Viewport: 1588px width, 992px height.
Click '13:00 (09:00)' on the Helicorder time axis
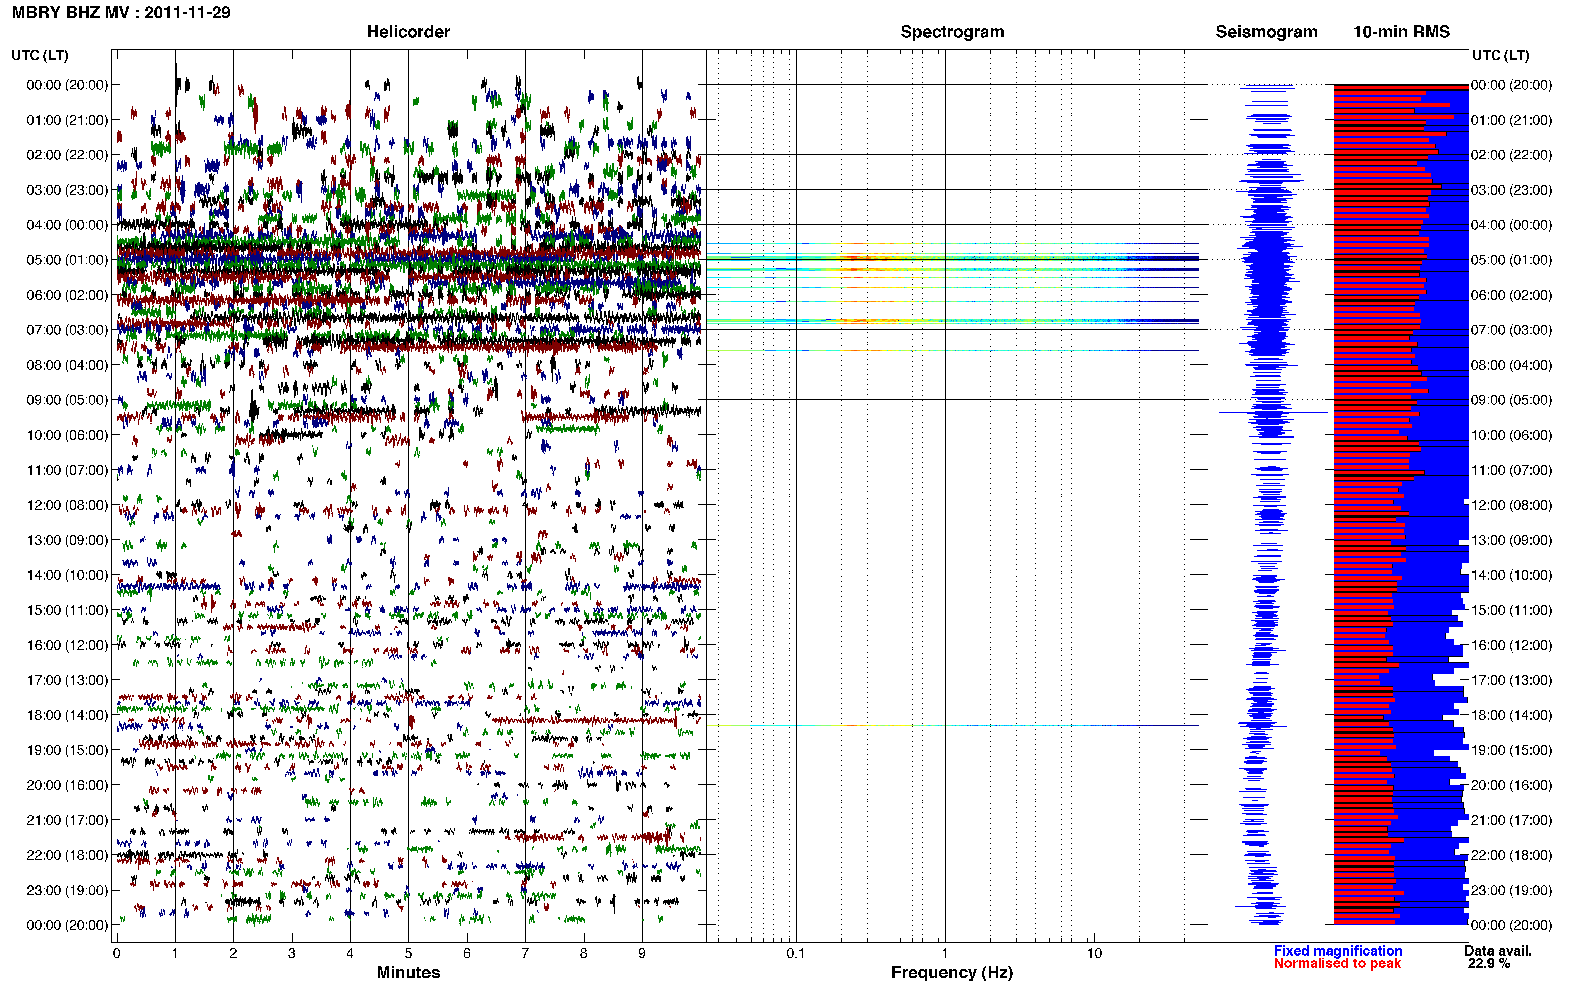pos(67,541)
